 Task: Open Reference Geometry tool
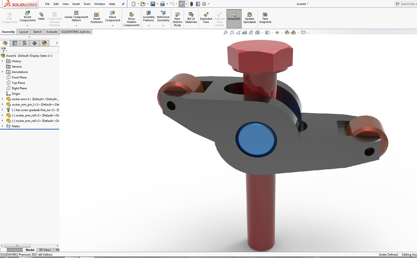(x=163, y=16)
